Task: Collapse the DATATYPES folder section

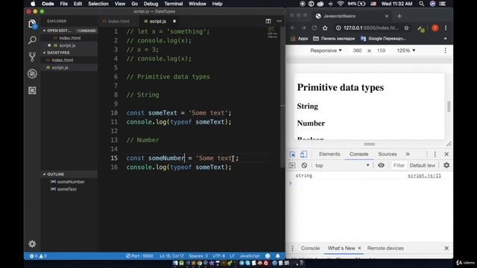Action: point(69,53)
